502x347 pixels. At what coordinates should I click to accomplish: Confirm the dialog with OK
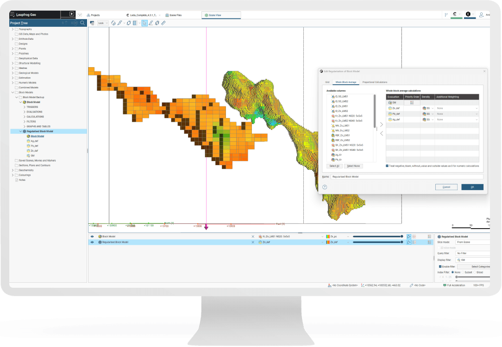click(x=472, y=187)
